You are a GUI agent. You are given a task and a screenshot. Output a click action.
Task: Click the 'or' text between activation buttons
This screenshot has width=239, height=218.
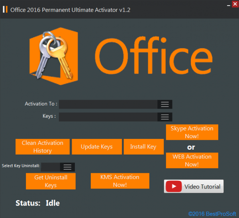(191, 147)
